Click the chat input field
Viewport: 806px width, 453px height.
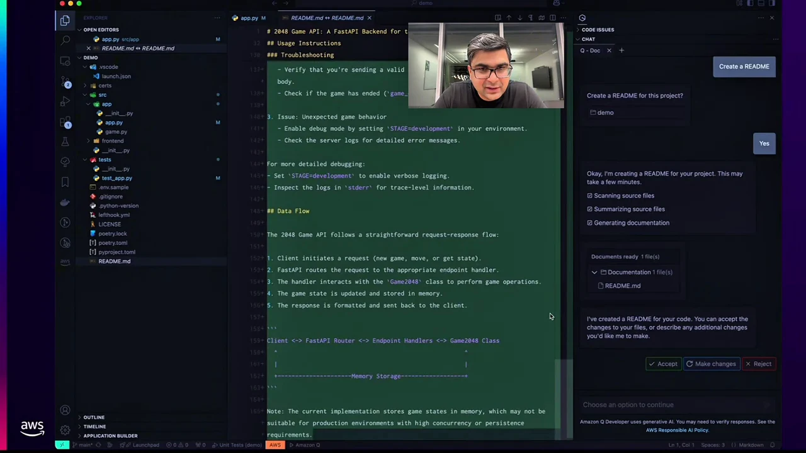pyautogui.click(x=677, y=405)
